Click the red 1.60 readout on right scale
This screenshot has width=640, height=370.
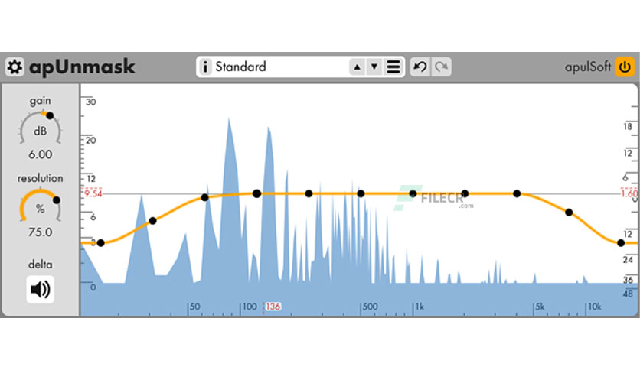[x=629, y=193]
